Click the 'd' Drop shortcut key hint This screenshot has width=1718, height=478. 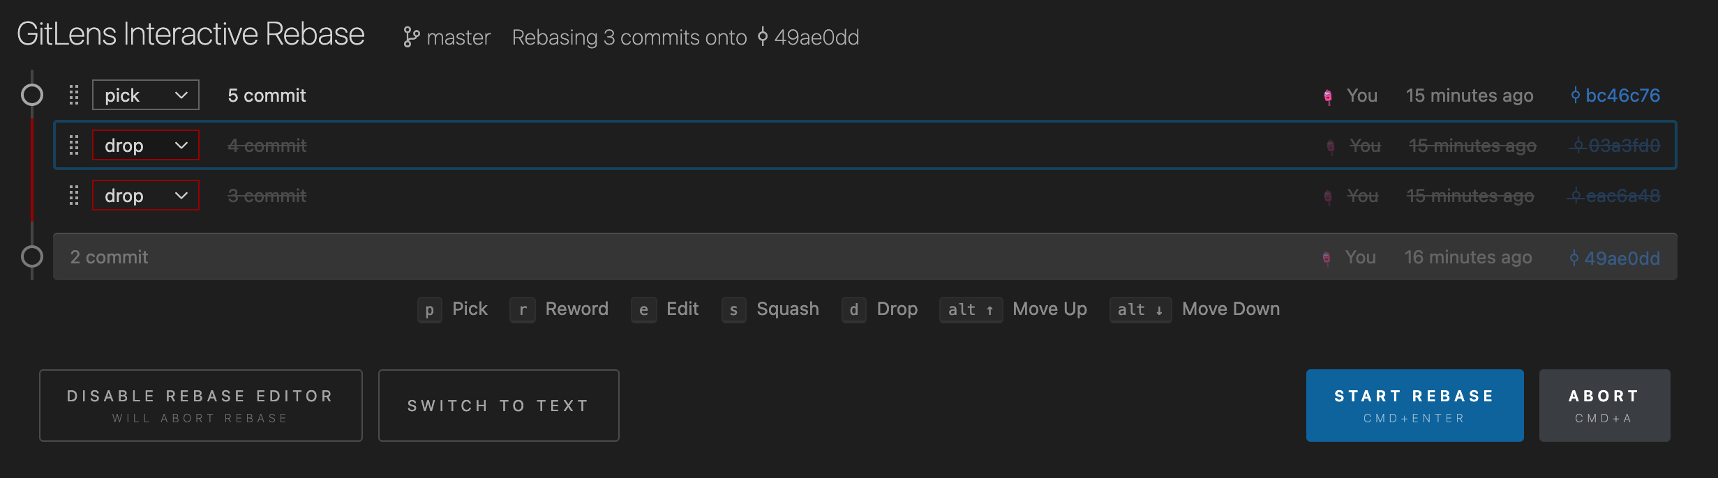(x=853, y=309)
